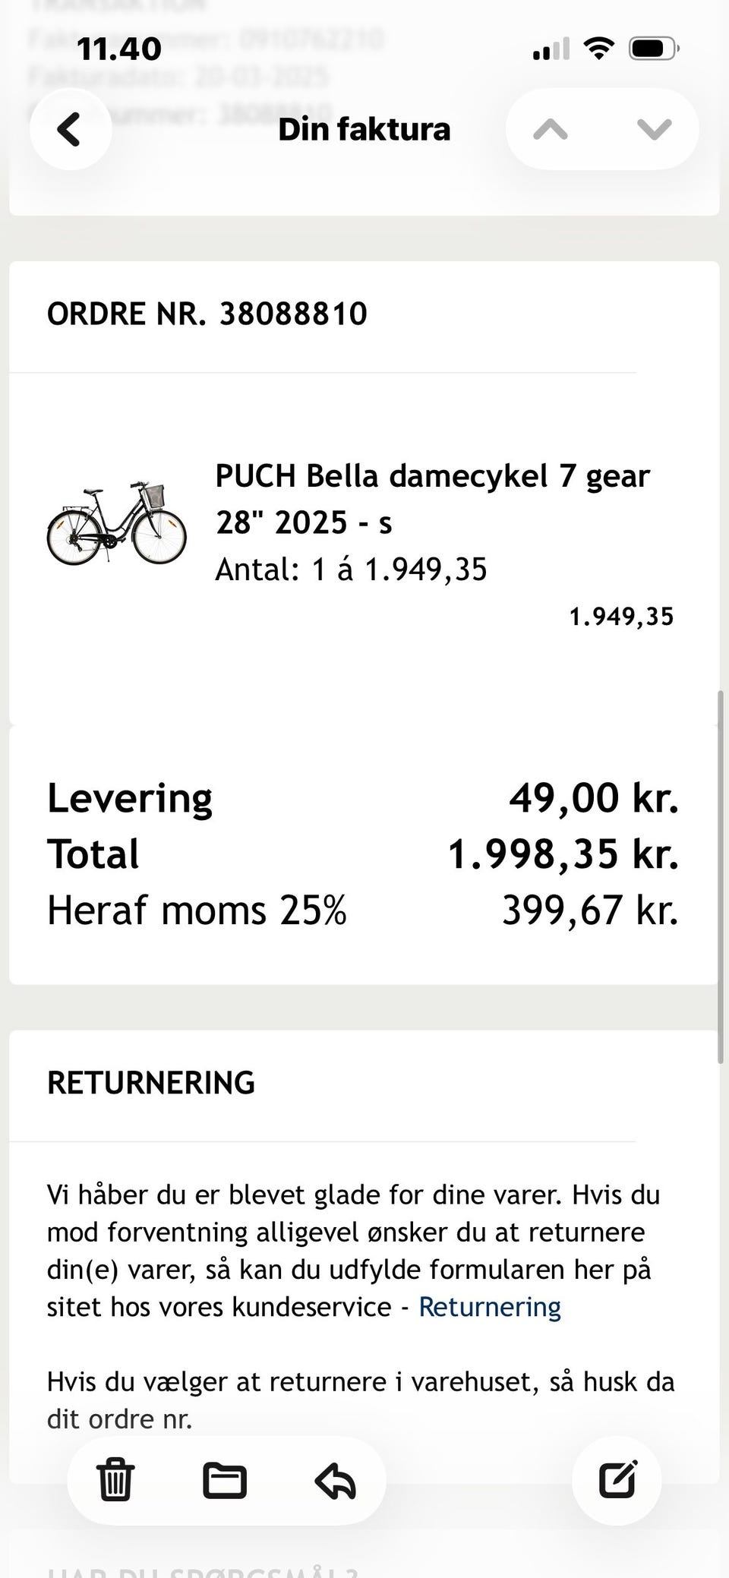Tap the Din faktura title
The height and width of the screenshot is (1578, 729).
tap(364, 129)
